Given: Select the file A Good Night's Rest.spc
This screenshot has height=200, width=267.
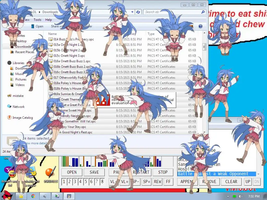Looking at the screenshot, I should (x=123, y=132).
